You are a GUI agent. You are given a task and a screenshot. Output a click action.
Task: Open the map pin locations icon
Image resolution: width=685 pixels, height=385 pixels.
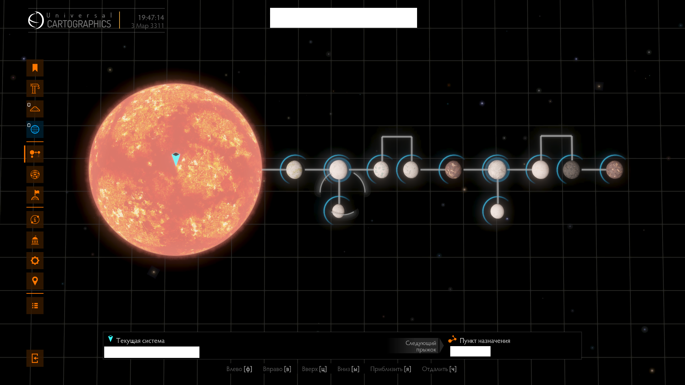click(35, 281)
